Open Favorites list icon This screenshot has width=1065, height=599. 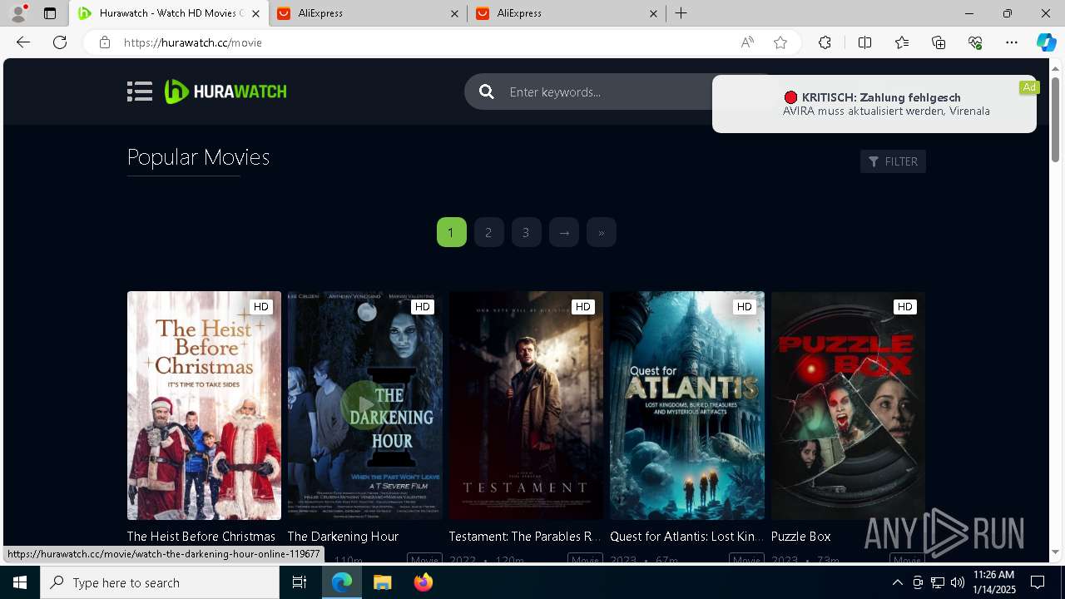point(902,42)
